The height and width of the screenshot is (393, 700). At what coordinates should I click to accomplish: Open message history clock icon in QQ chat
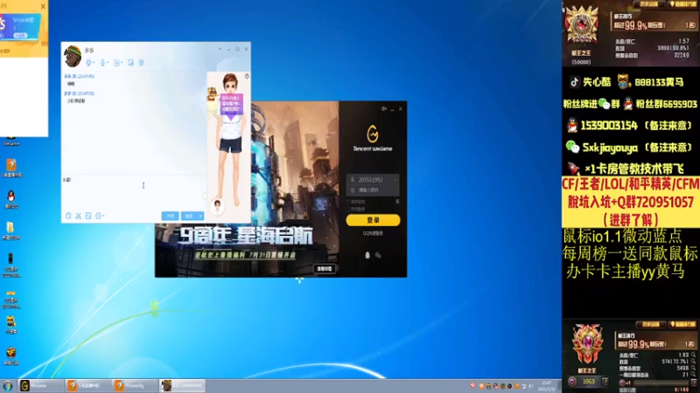click(x=98, y=216)
